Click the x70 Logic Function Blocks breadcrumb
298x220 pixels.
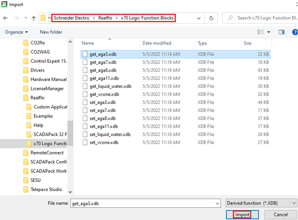coord(147,18)
